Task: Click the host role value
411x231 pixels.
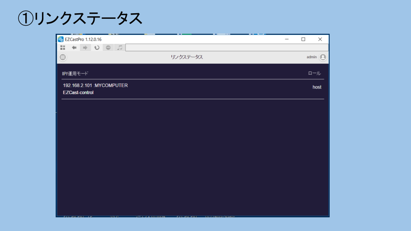Action: [x=317, y=87]
